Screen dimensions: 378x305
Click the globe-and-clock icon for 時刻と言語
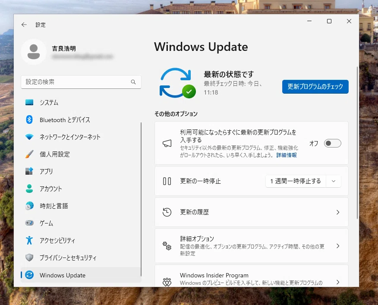(x=29, y=206)
